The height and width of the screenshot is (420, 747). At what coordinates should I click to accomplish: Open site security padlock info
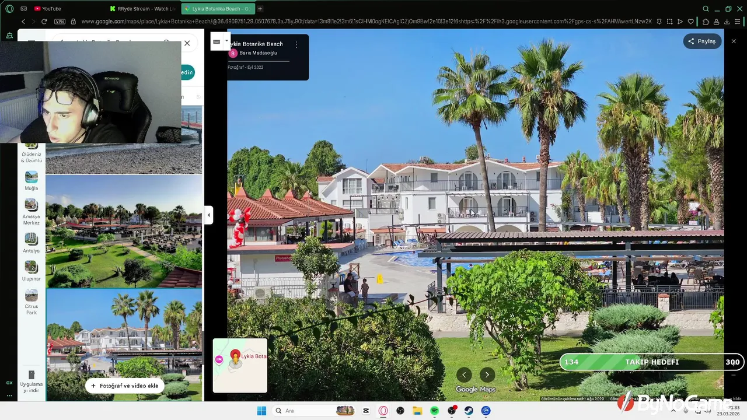coord(73,22)
